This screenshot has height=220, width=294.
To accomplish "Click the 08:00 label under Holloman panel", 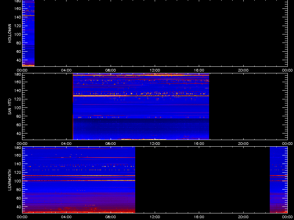I will coord(111,70).
